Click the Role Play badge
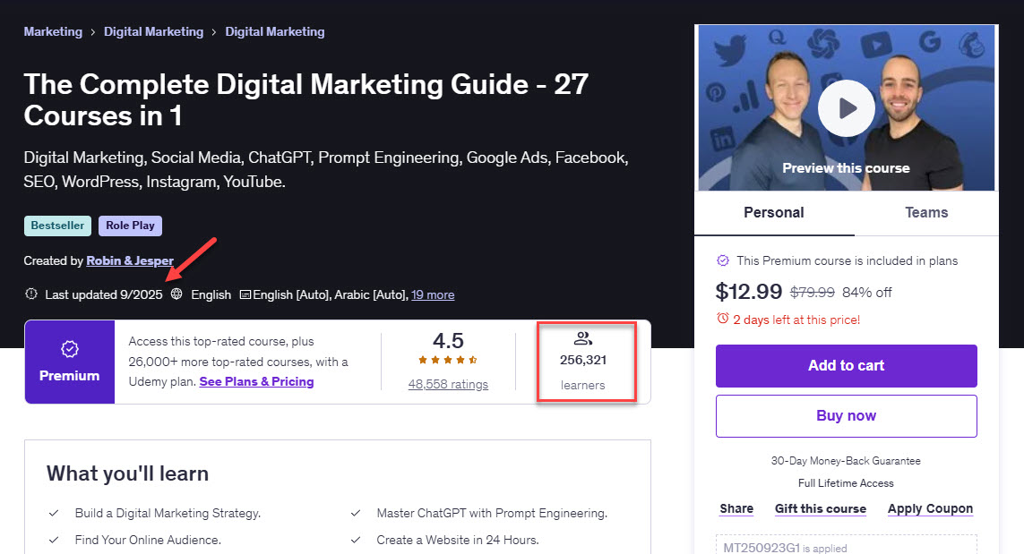 pyautogui.click(x=130, y=226)
